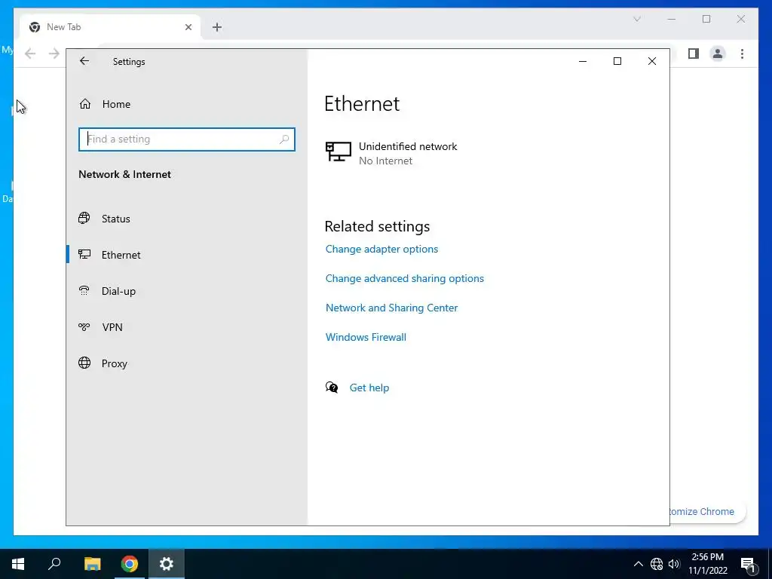
Task: Open Change advanced sharing options link
Action: pyautogui.click(x=405, y=279)
